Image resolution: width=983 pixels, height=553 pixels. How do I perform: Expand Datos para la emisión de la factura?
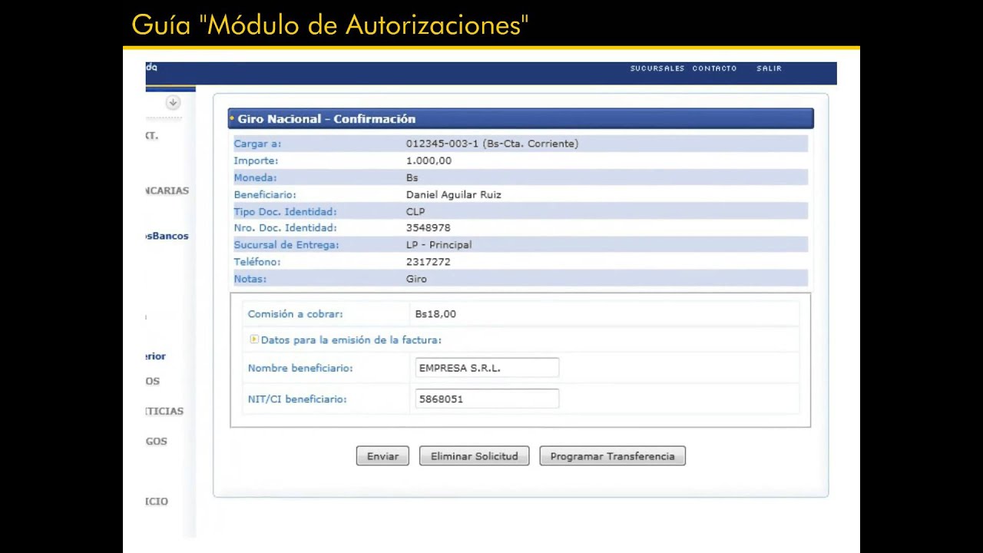coord(351,339)
